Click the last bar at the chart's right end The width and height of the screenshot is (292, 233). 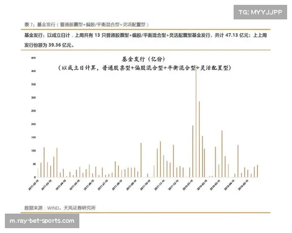[257, 171]
